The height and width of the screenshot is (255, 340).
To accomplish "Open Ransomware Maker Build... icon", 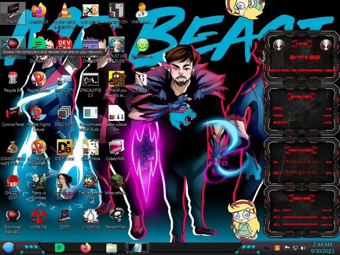I will click(x=90, y=119).
